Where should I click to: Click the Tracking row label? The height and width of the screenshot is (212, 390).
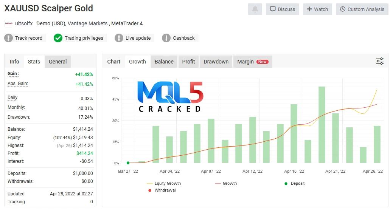point(16,202)
